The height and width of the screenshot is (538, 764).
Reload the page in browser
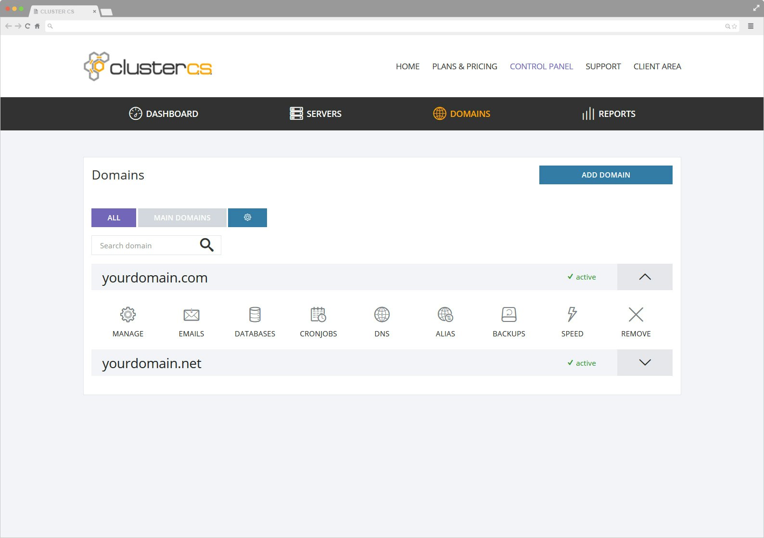coord(27,26)
